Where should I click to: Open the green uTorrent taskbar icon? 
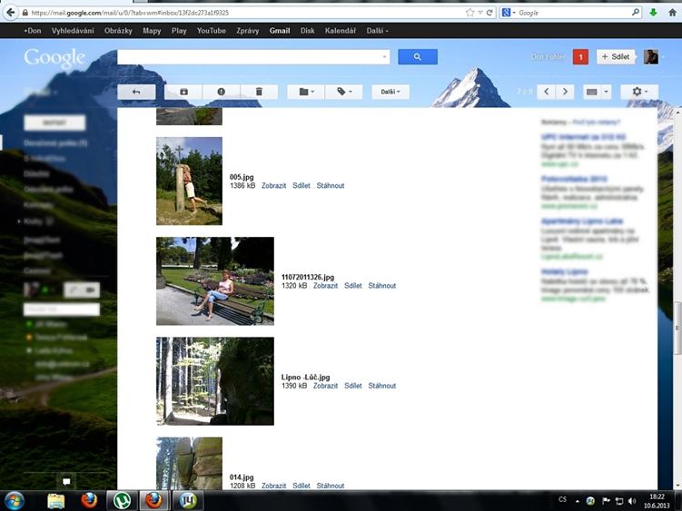pos(123,501)
